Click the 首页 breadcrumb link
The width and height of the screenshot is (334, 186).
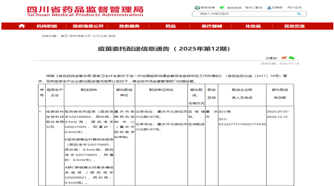[64, 36]
